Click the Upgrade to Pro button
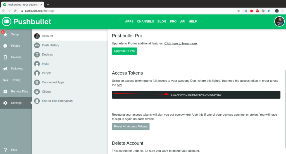 click(124, 51)
